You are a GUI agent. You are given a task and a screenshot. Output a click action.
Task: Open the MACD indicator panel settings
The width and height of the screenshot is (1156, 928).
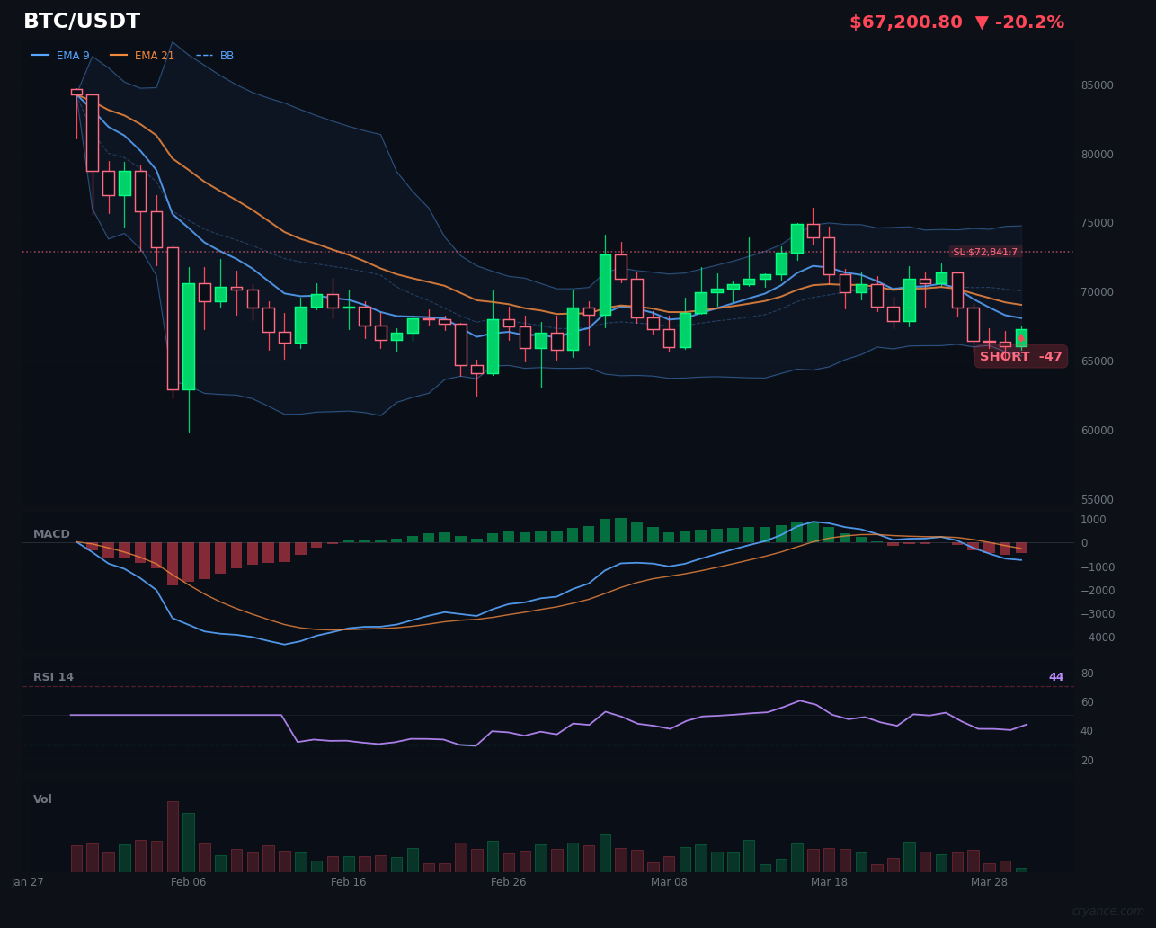51,533
